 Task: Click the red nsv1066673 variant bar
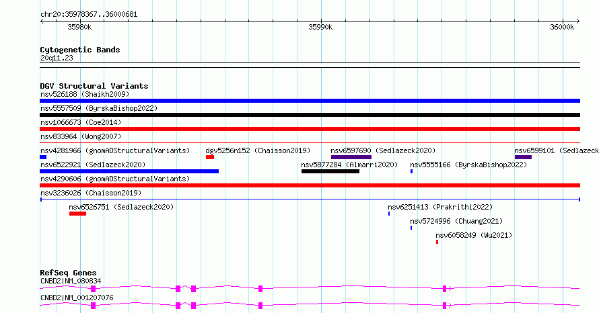(x=310, y=129)
